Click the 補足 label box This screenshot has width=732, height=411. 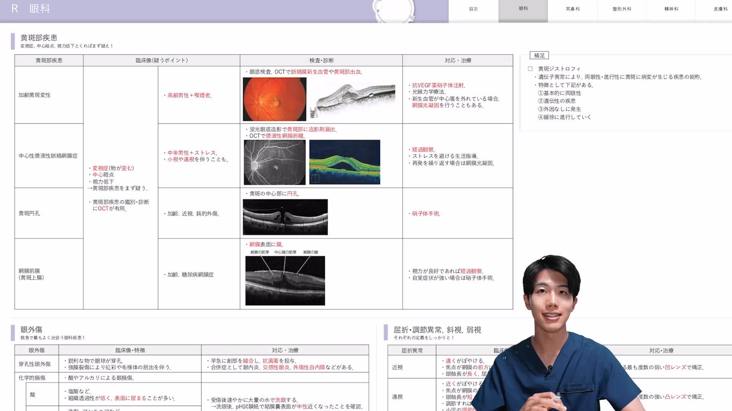(x=539, y=56)
